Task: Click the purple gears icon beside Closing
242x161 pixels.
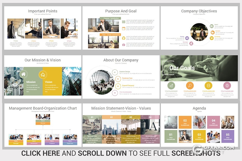Action: [x=187, y=38]
